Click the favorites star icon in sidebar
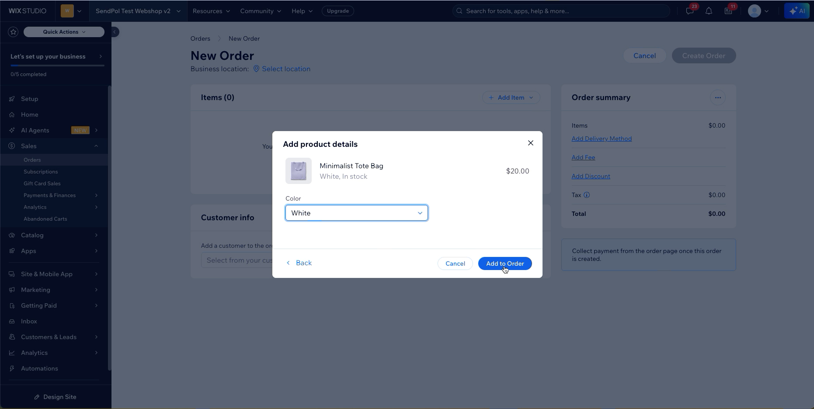 coord(13,32)
